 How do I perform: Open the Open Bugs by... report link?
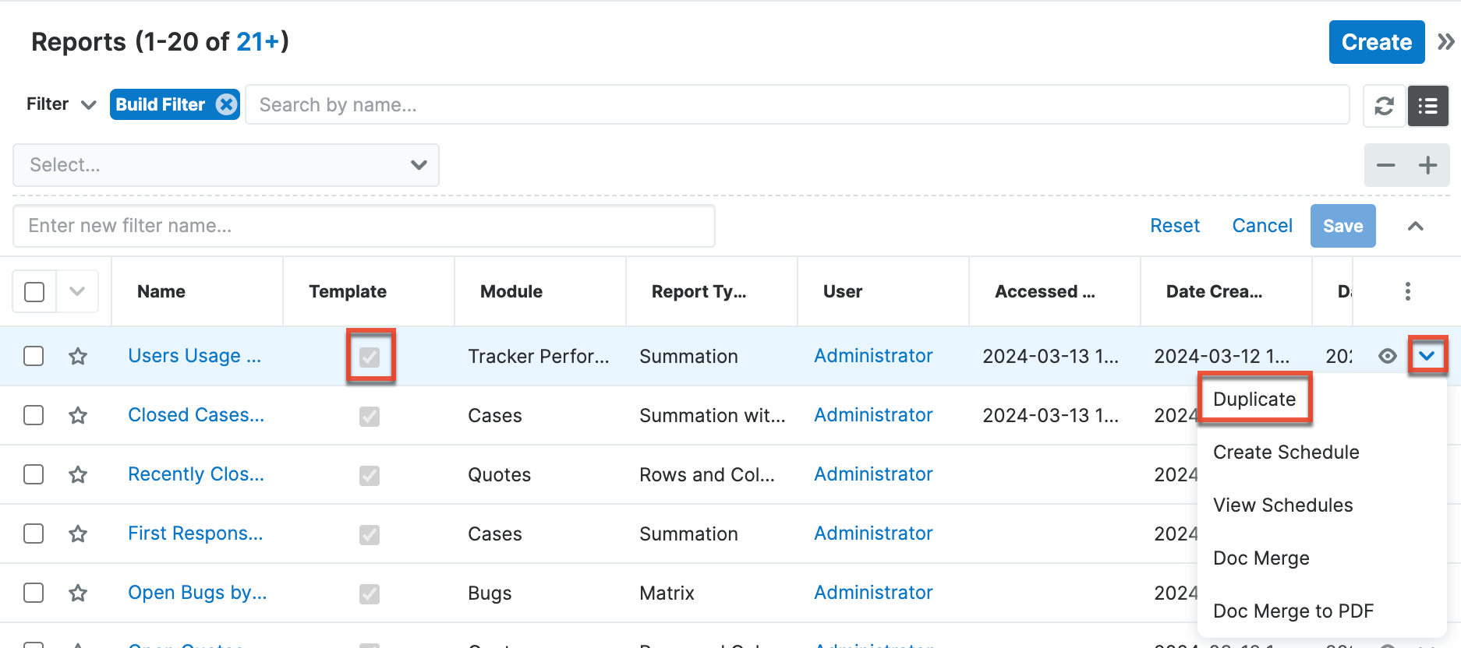(x=197, y=593)
